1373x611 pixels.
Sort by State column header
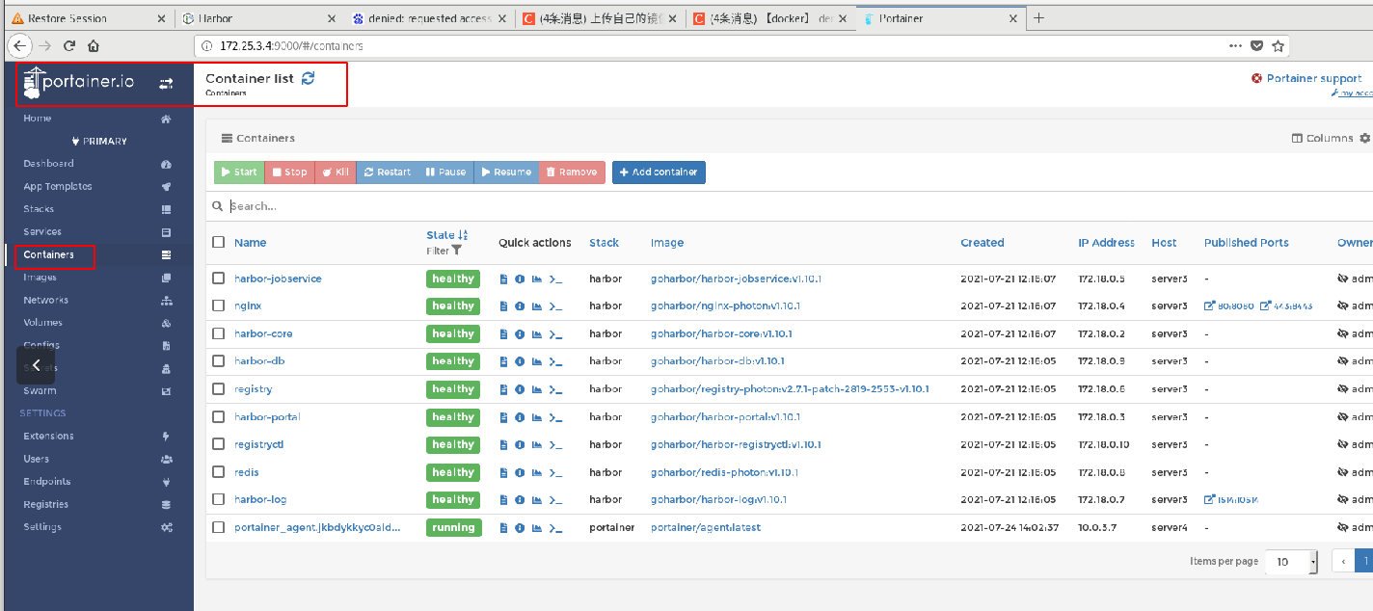click(x=446, y=235)
